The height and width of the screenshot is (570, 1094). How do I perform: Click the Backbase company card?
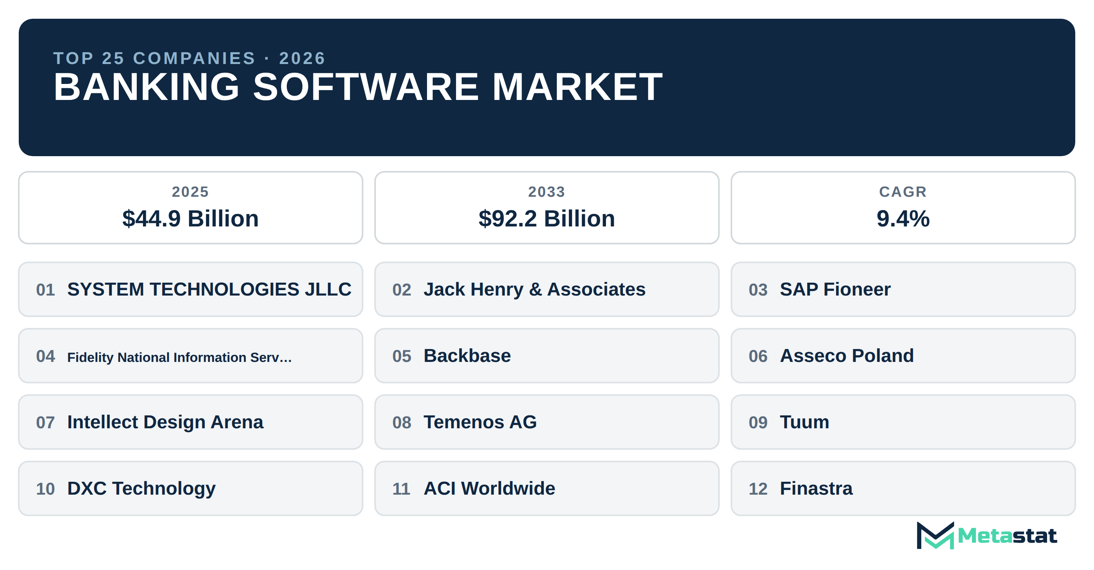[547, 356]
